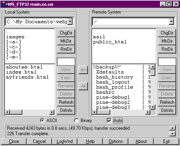Click local DirInfo button
Screen dimensions: 180x146
tap(66, 110)
